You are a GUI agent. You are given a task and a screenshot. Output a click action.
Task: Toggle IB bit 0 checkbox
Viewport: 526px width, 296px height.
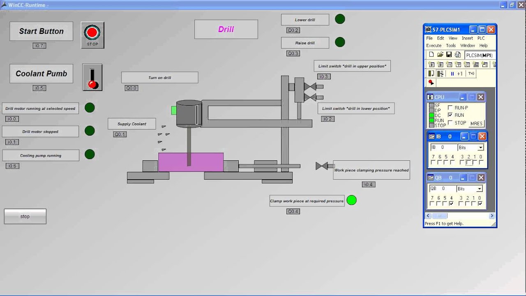click(x=481, y=162)
